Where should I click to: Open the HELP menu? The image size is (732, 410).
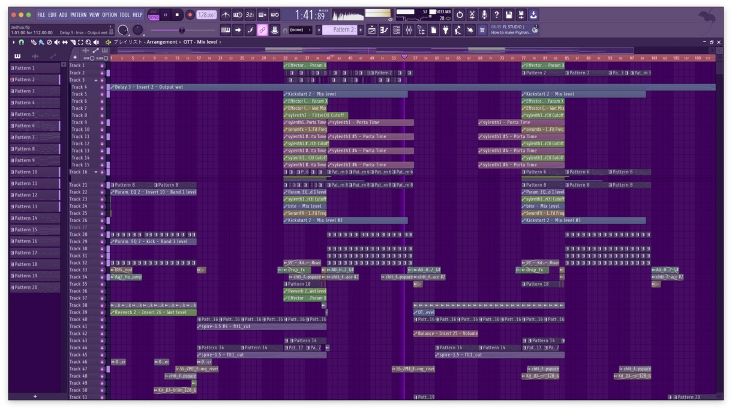tap(137, 14)
